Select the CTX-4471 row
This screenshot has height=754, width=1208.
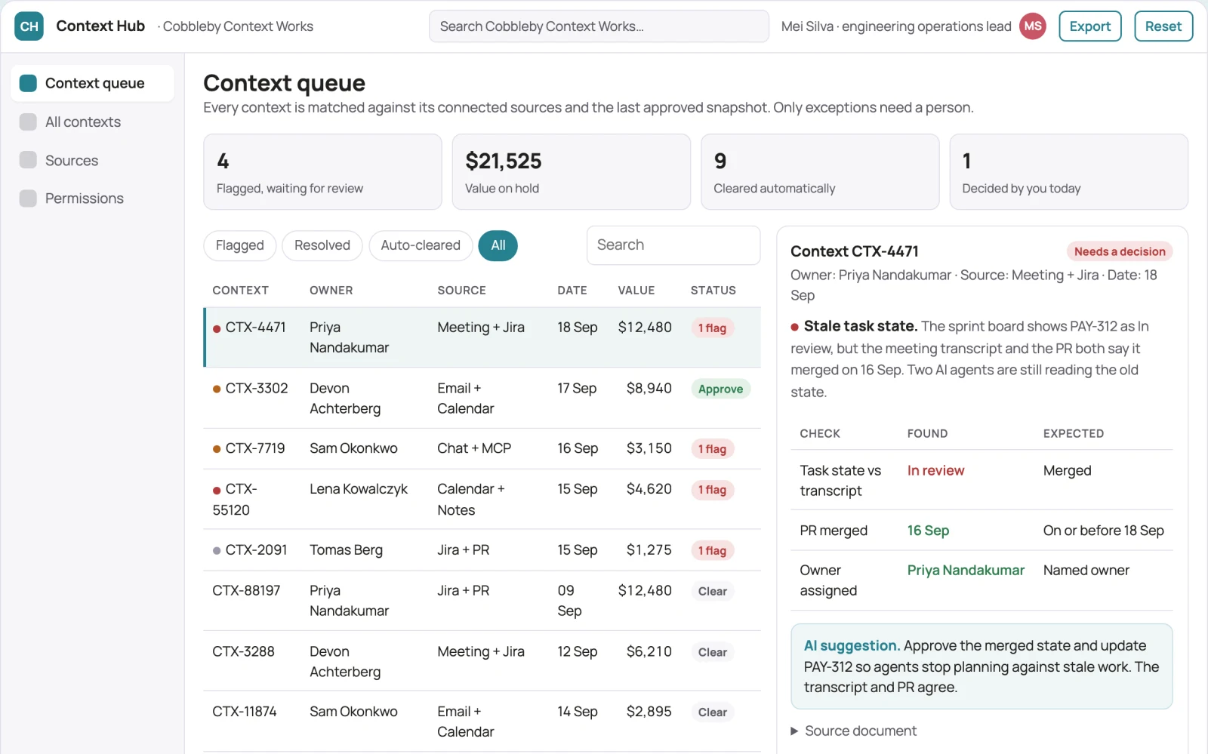482,337
